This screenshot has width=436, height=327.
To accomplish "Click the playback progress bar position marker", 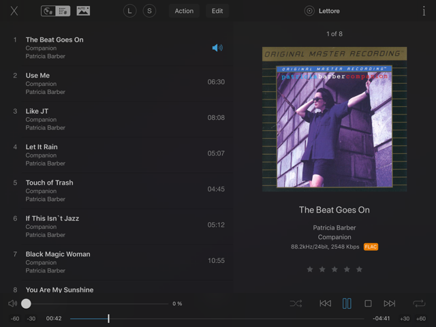I will [x=108, y=319].
